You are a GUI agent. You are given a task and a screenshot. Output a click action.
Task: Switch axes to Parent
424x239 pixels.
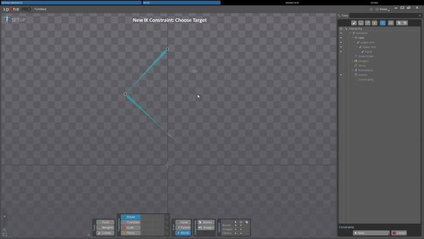pos(183,228)
